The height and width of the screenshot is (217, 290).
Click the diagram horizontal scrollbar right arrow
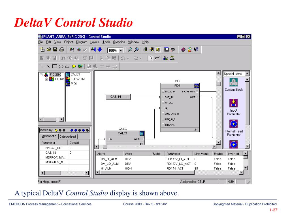pos(214,147)
